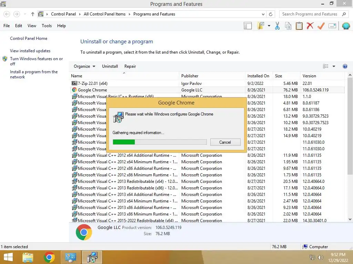Screen dimensions: 353x264
Task: Click the Rename toolbar icon
Action: point(332,26)
